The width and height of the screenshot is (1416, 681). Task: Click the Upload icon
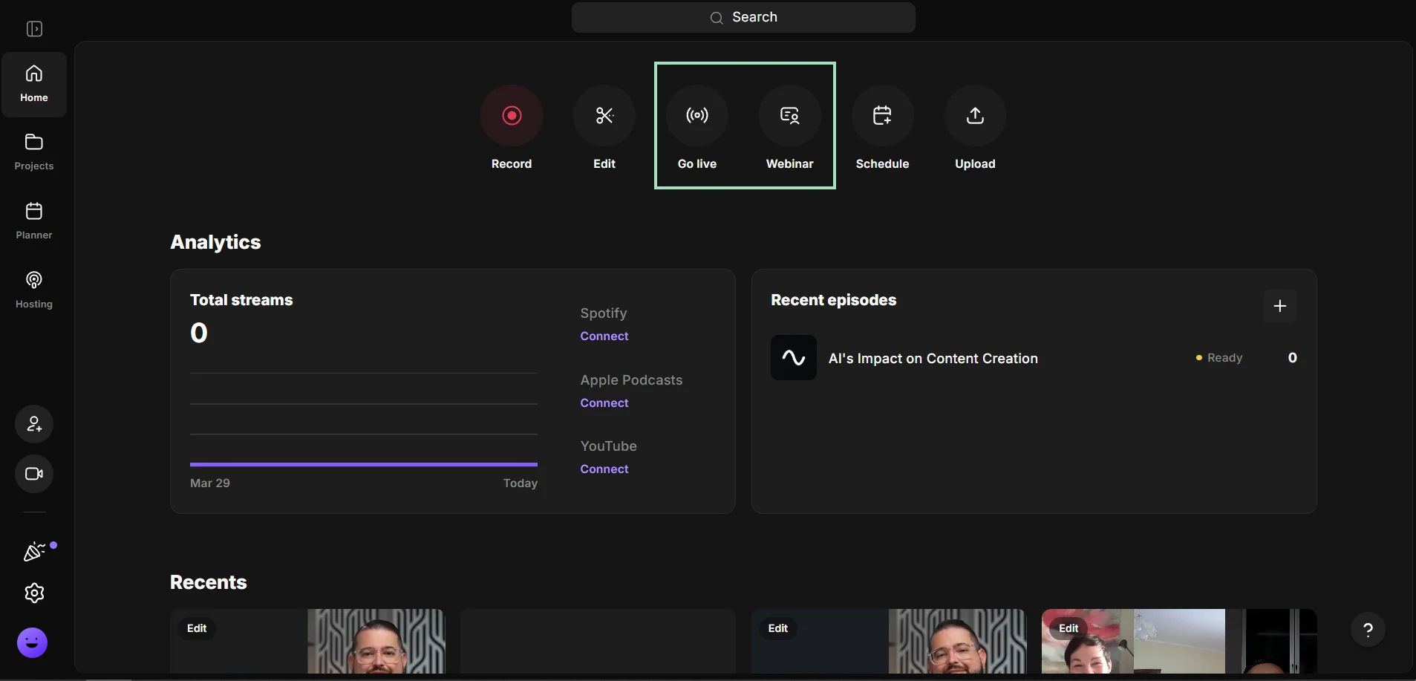click(975, 115)
